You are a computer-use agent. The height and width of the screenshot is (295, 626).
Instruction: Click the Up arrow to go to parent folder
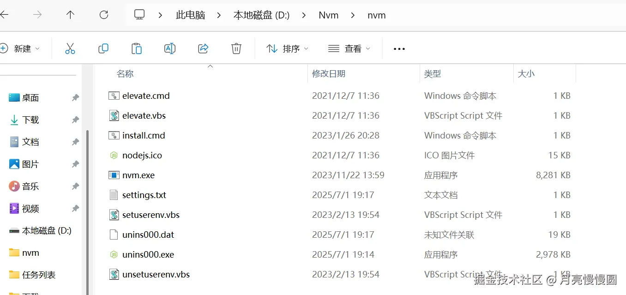pyautogui.click(x=70, y=15)
